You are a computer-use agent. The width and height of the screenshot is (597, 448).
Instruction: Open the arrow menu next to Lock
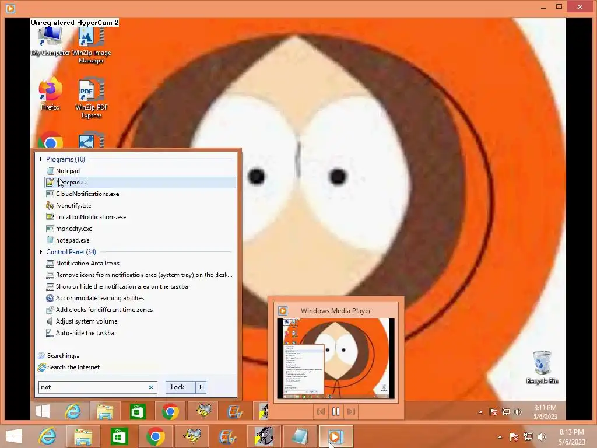click(201, 387)
